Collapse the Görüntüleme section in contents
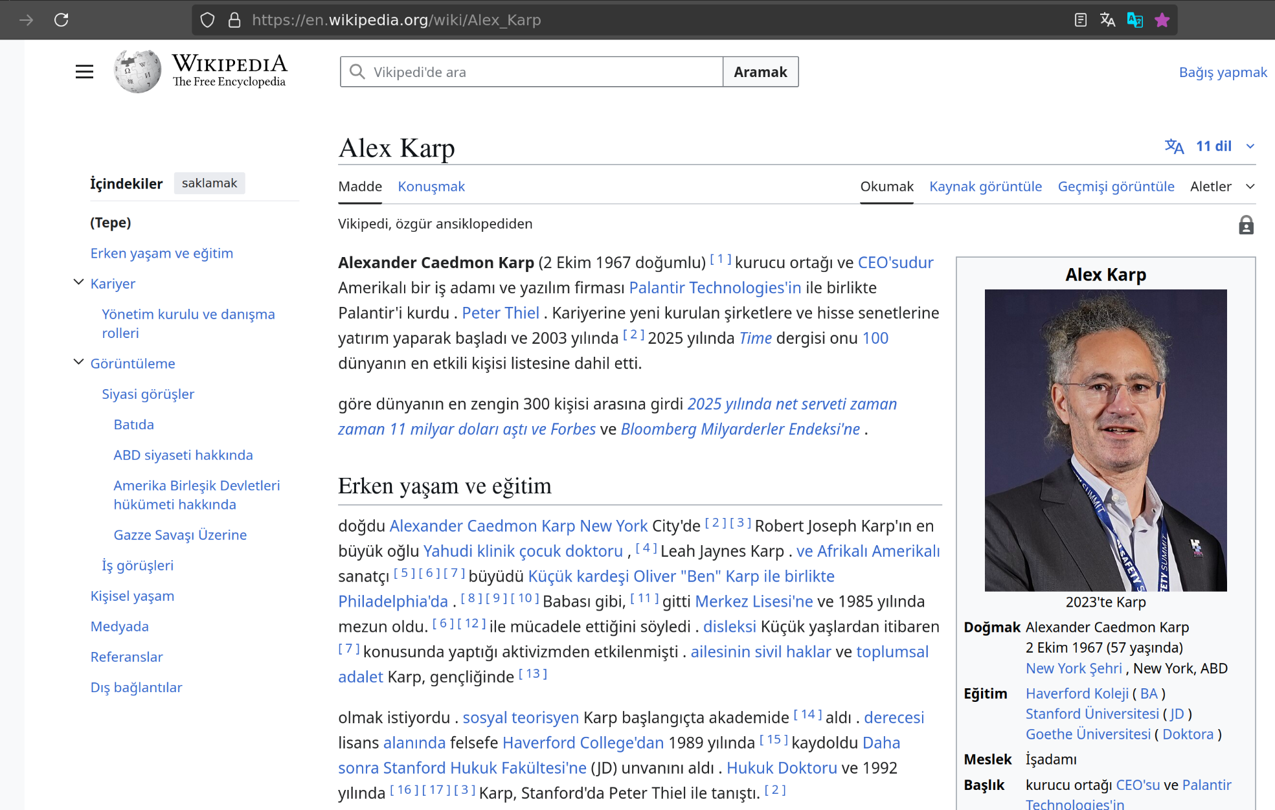1275x810 pixels. [78, 362]
